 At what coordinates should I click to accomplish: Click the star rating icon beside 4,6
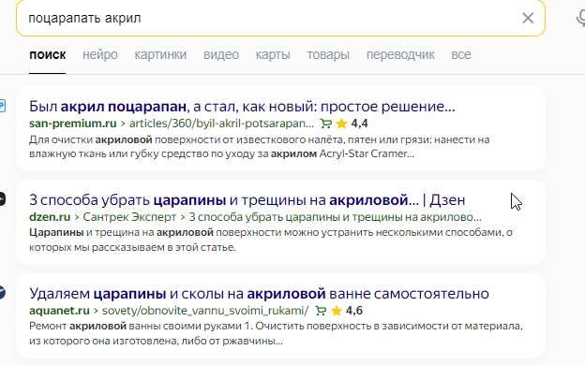[x=337, y=311]
